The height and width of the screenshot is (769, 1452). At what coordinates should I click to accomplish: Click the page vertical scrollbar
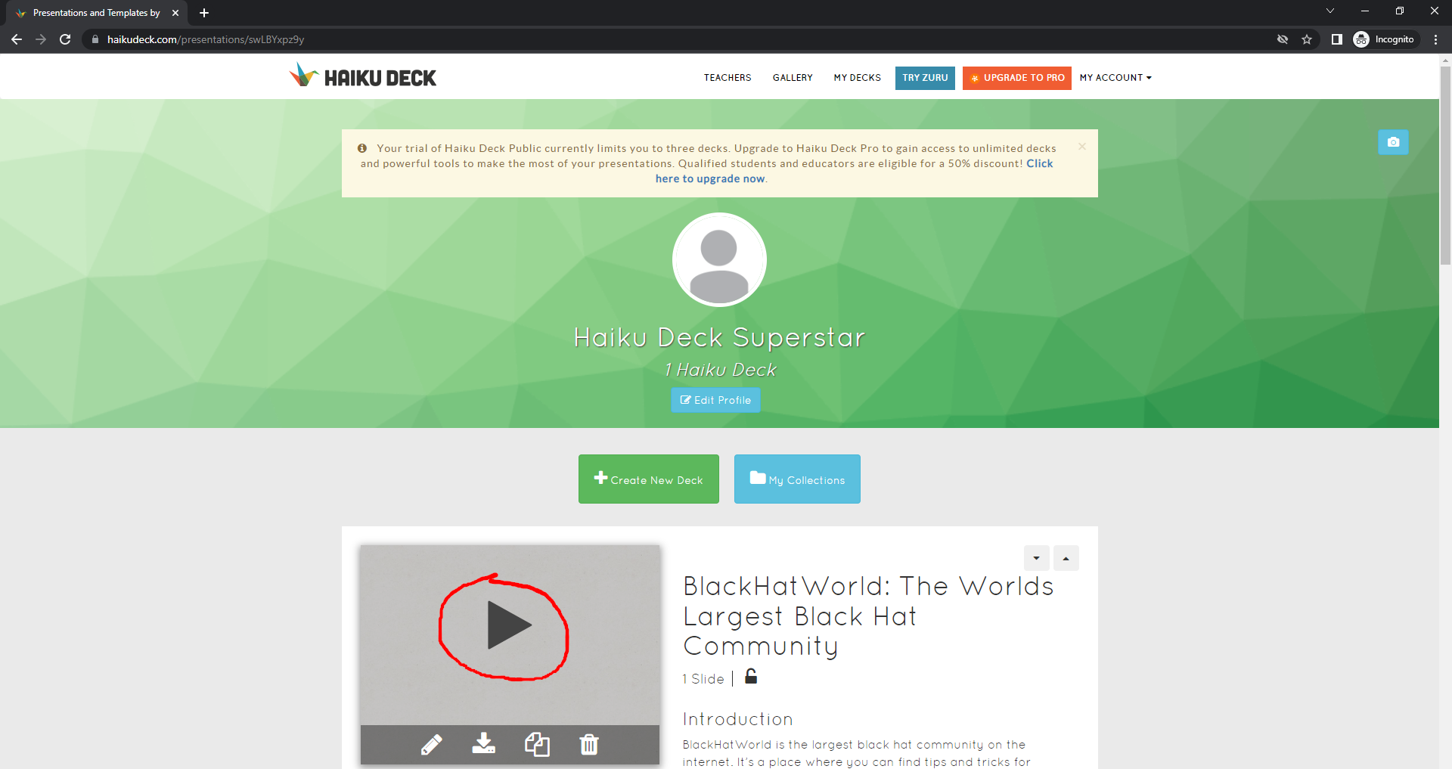[1445, 166]
